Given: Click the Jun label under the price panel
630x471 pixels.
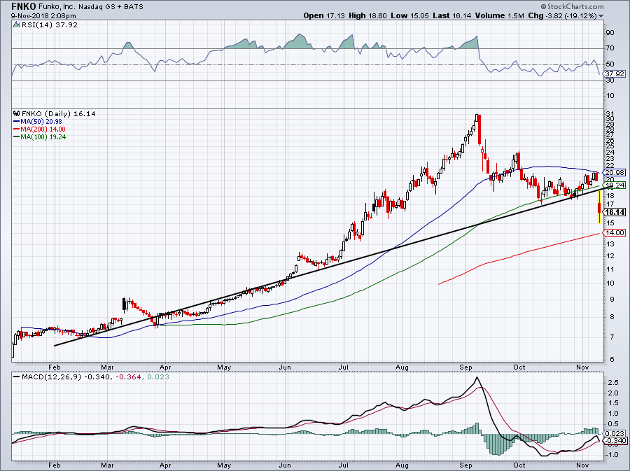Looking at the screenshot, I should point(285,367).
